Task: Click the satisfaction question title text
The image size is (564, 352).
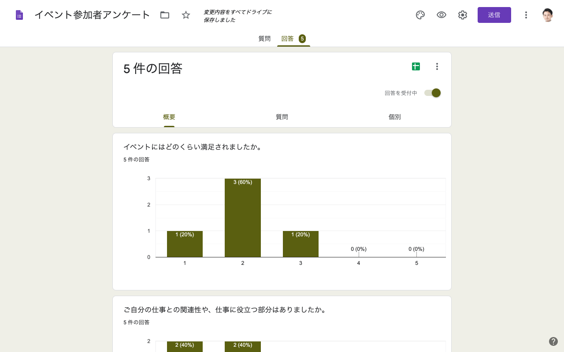Action: (x=193, y=147)
